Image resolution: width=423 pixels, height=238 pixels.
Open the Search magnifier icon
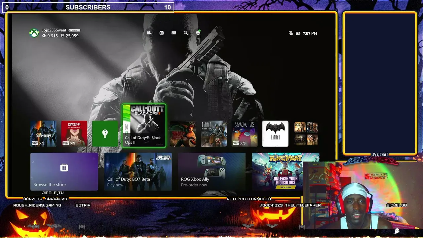coord(186,33)
